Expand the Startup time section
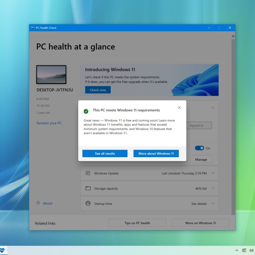Image resolution: width=255 pixels, height=255 pixels. (x=213, y=203)
